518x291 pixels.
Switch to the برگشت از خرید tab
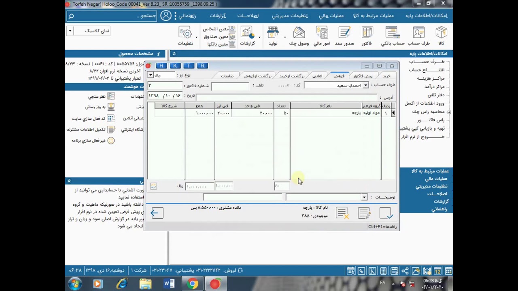pyautogui.click(x=292, y=76)
